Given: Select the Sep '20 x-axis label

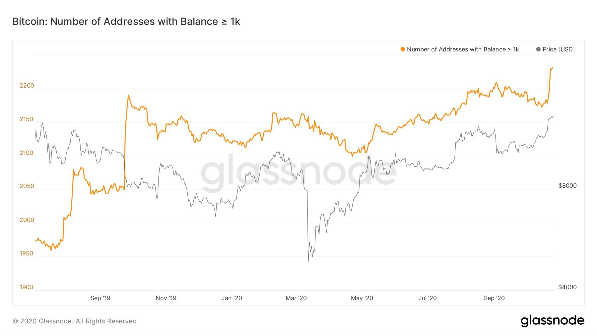Looking at the screenshot, I should (x=494, y=298).
